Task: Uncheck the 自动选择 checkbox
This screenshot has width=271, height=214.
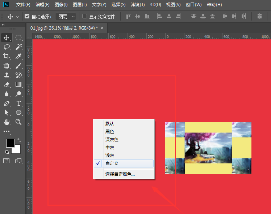Action: click(x=27, y=16)
